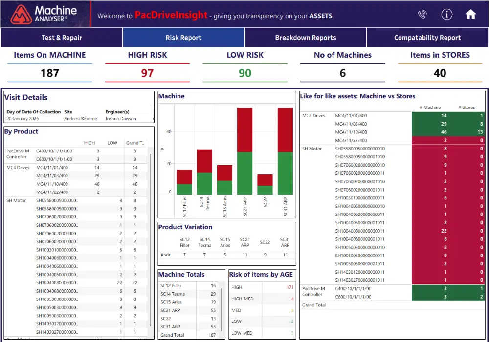This screenshot has width=489, height=342.
Task: Click Grand Total in like for like table
Action: 314,305
